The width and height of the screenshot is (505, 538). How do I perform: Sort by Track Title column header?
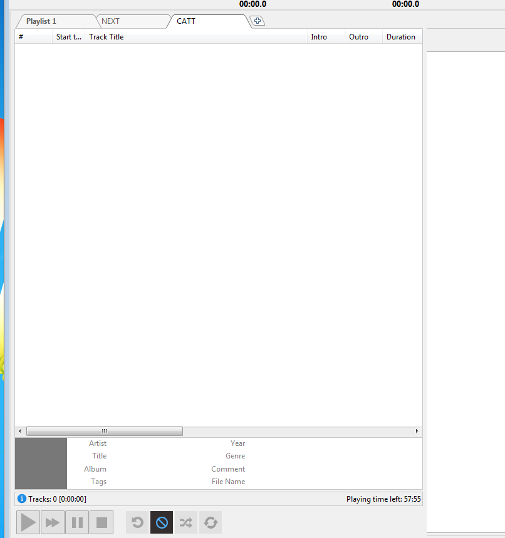[x=107, y=37]
